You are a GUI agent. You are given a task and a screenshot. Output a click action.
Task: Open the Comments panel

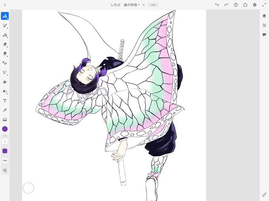[x=264, y=35]
